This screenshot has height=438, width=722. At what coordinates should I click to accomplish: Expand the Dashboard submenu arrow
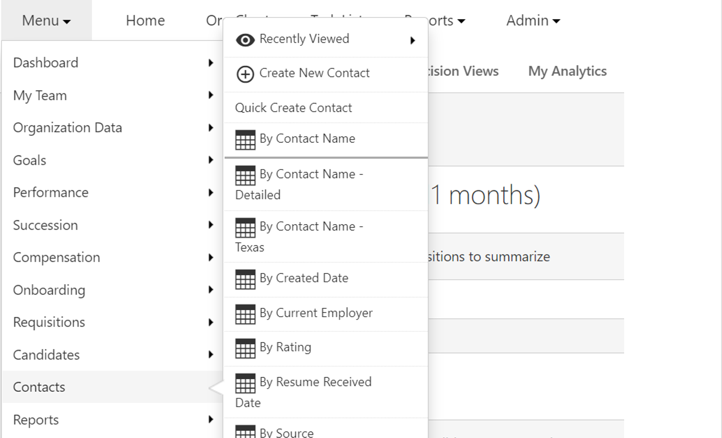pyautogui.click(x=211, y=63)
